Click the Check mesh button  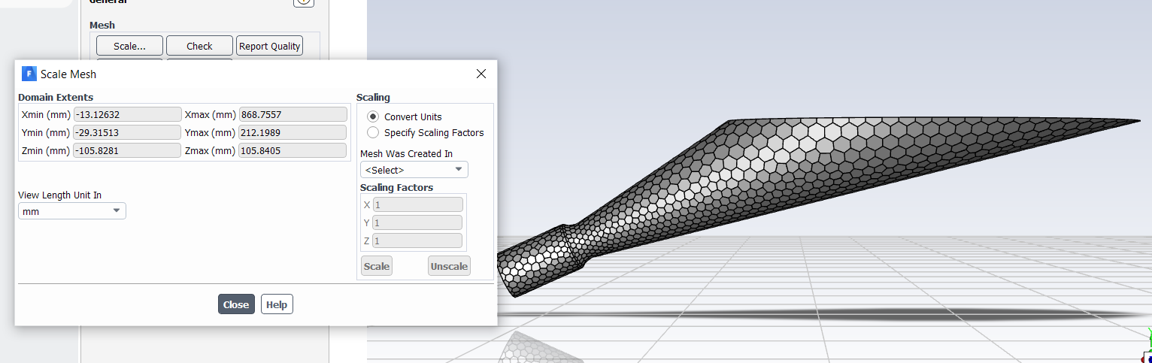pos(199,46)
